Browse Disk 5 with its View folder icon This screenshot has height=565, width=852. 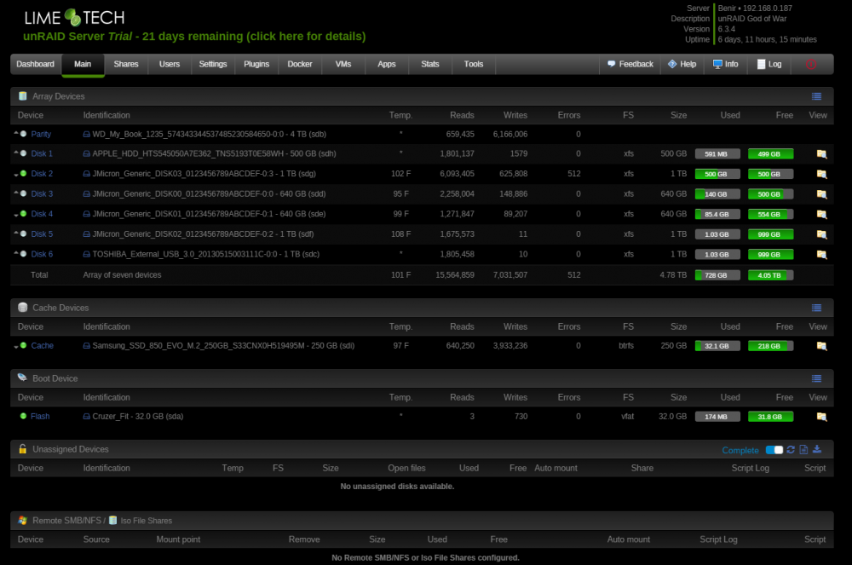[821, 234]
